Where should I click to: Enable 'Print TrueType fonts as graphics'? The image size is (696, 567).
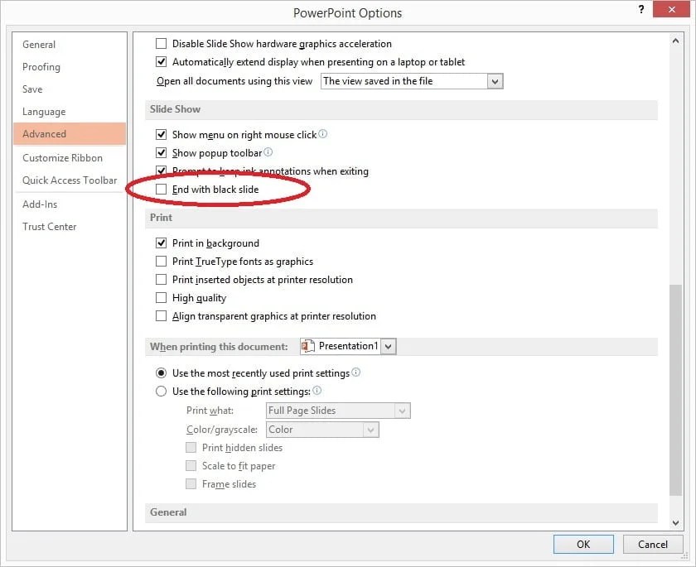[161, 261]
